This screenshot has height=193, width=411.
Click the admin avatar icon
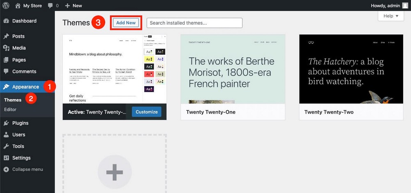pos(405,5)
